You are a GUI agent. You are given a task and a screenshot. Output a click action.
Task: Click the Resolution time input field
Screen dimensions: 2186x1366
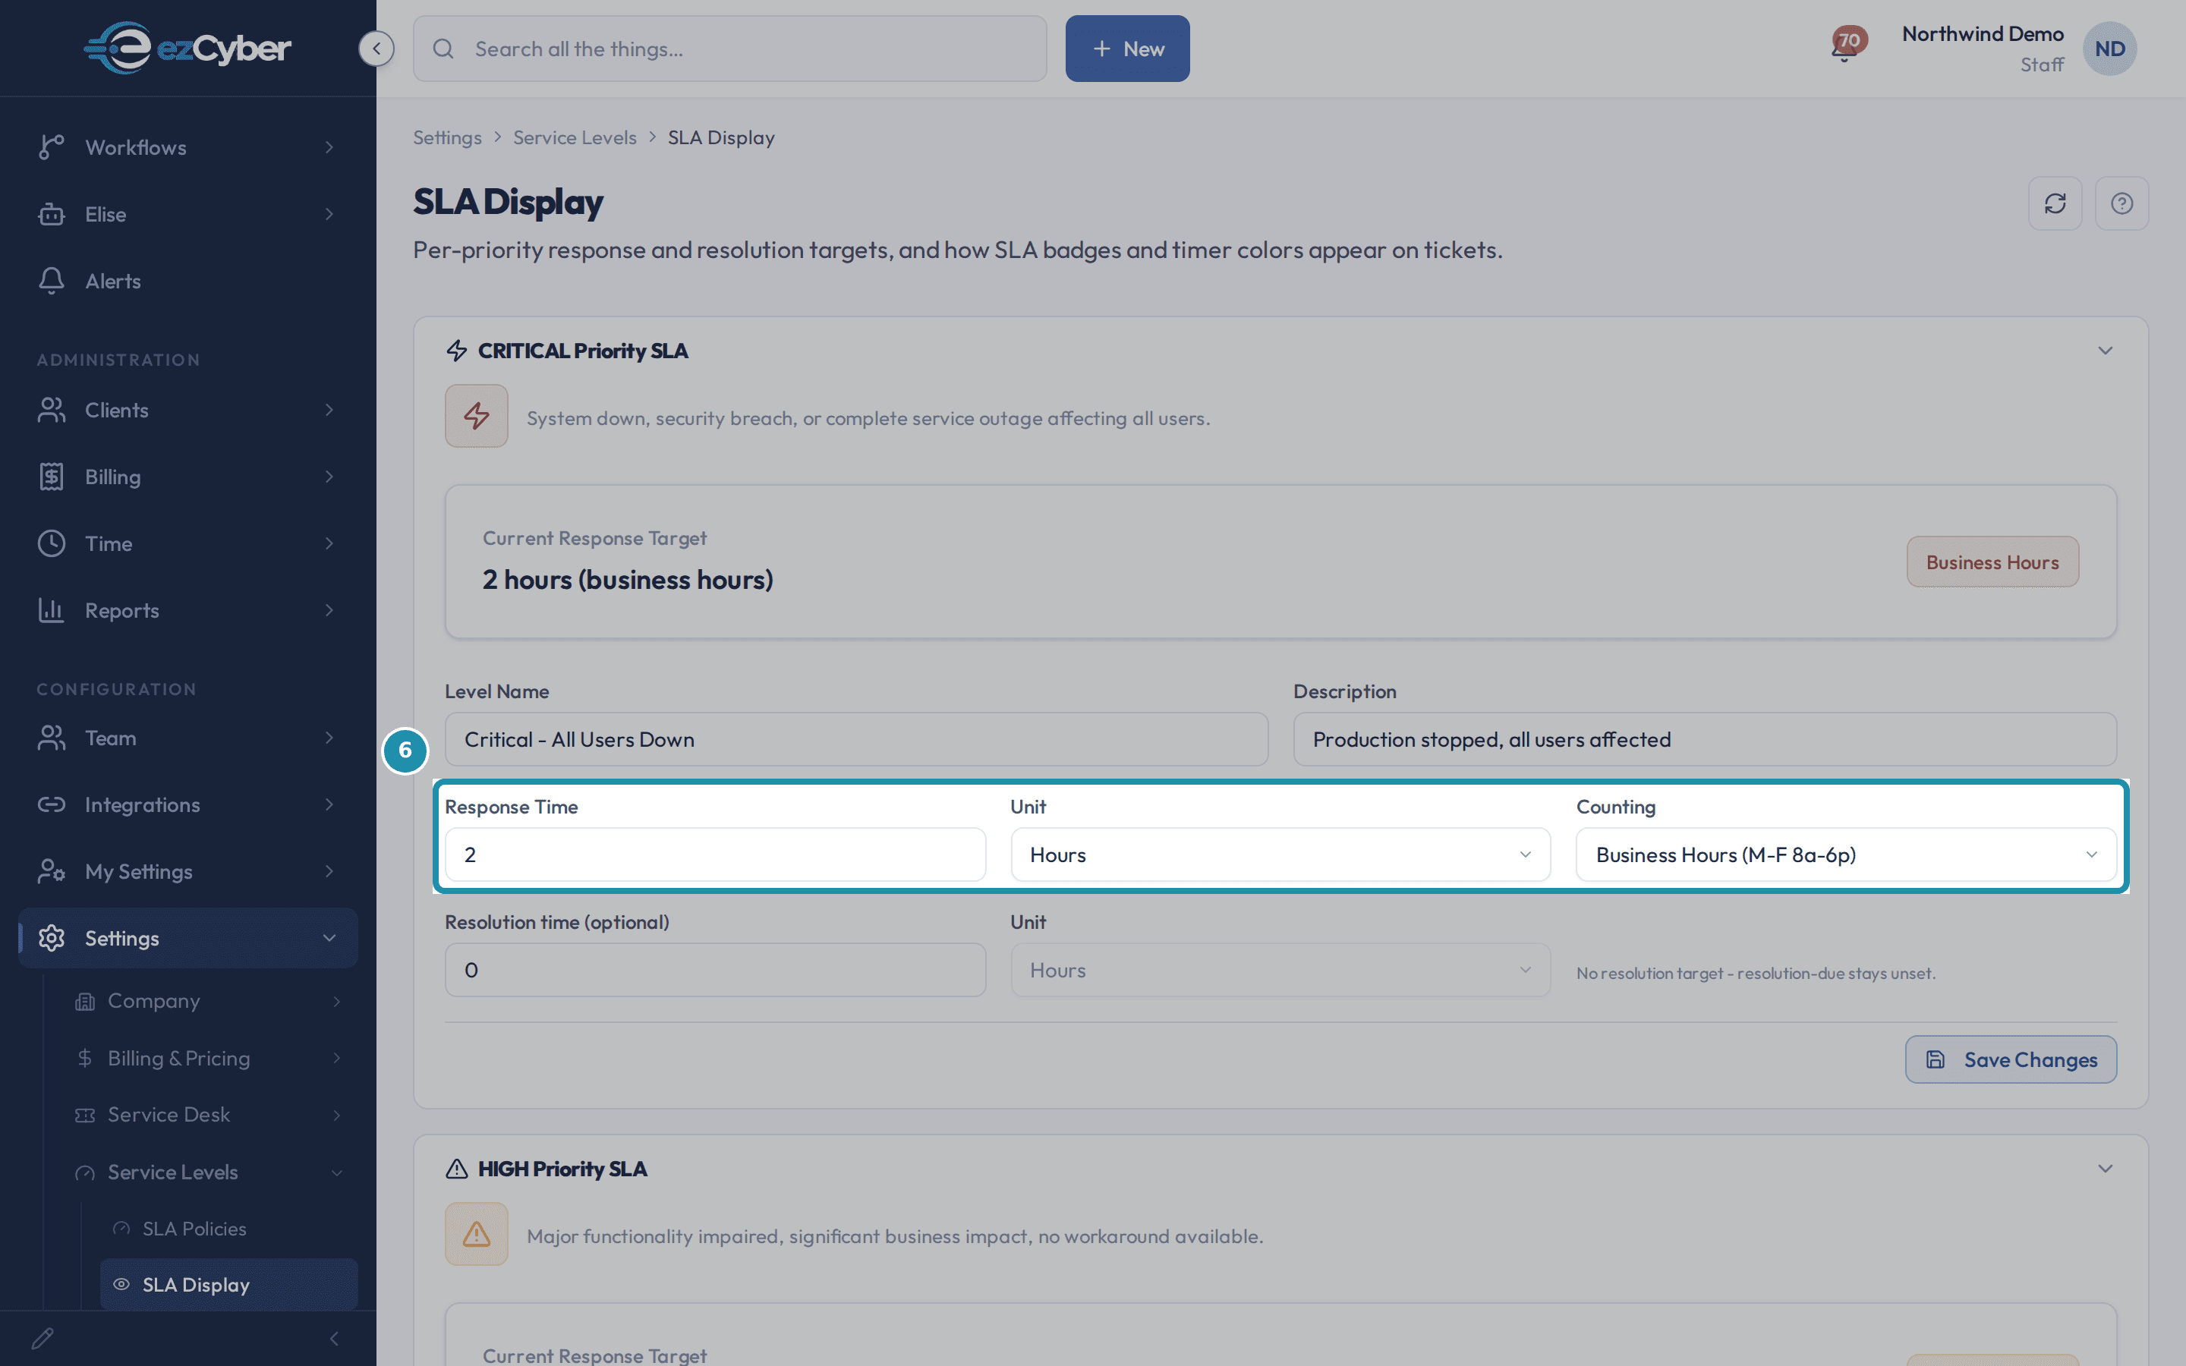pyautogui.click(x=716, y=971)
